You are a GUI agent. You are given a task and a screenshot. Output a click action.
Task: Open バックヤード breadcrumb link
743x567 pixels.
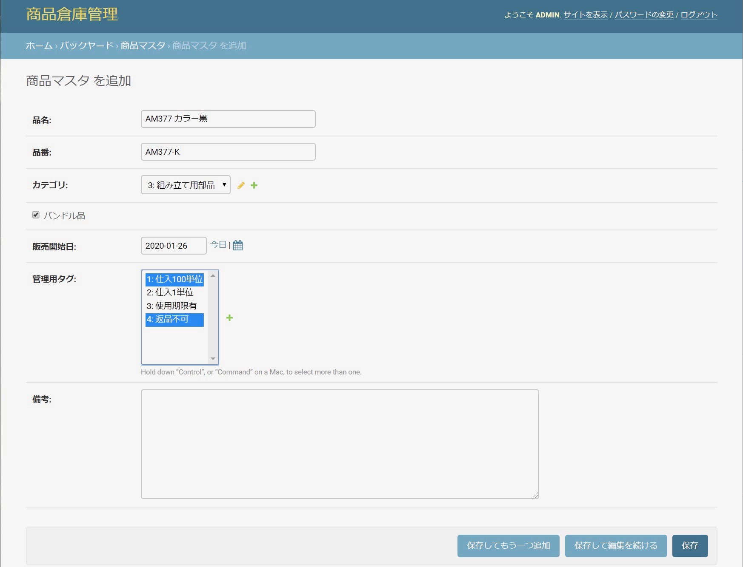click(86, 45)
